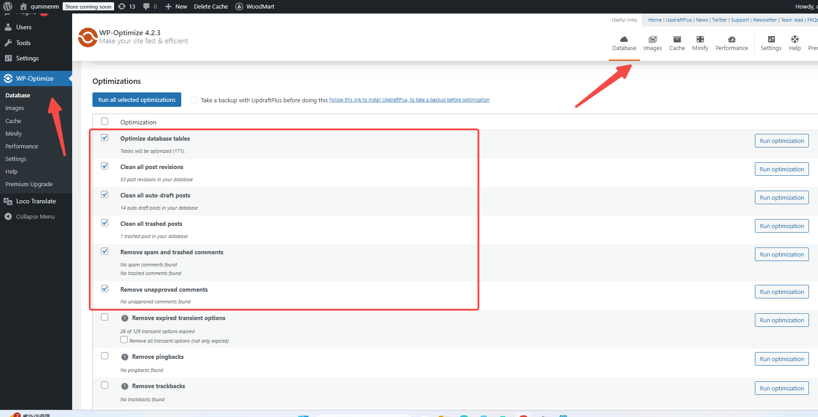Screen dimensions: 818x417
Task: Run optimization for Remove pingbacks
Action: (x=781, y=359)
